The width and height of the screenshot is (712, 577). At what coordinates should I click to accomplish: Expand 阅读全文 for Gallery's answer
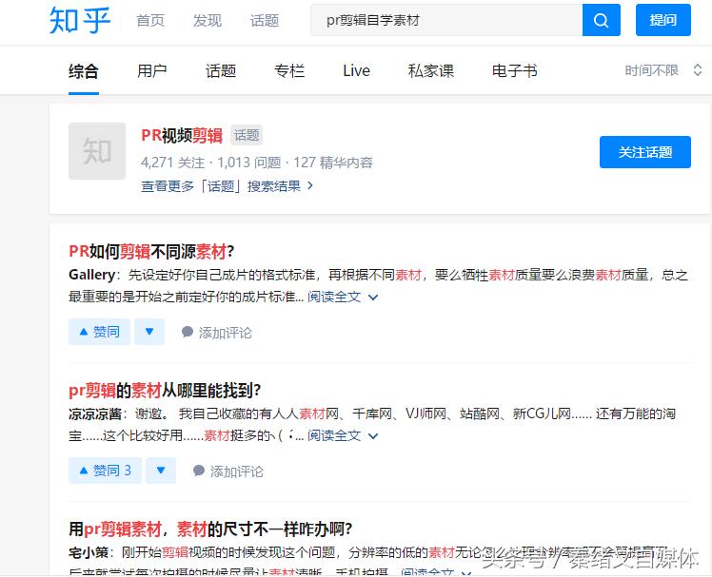tap(343, 298)
